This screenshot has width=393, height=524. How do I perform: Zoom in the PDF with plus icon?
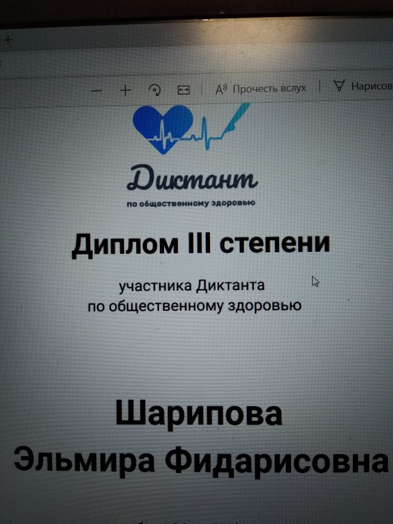point(125,90)
